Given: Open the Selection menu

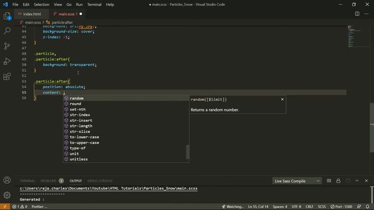Looking at the screenshot, I should pos(41,5).
